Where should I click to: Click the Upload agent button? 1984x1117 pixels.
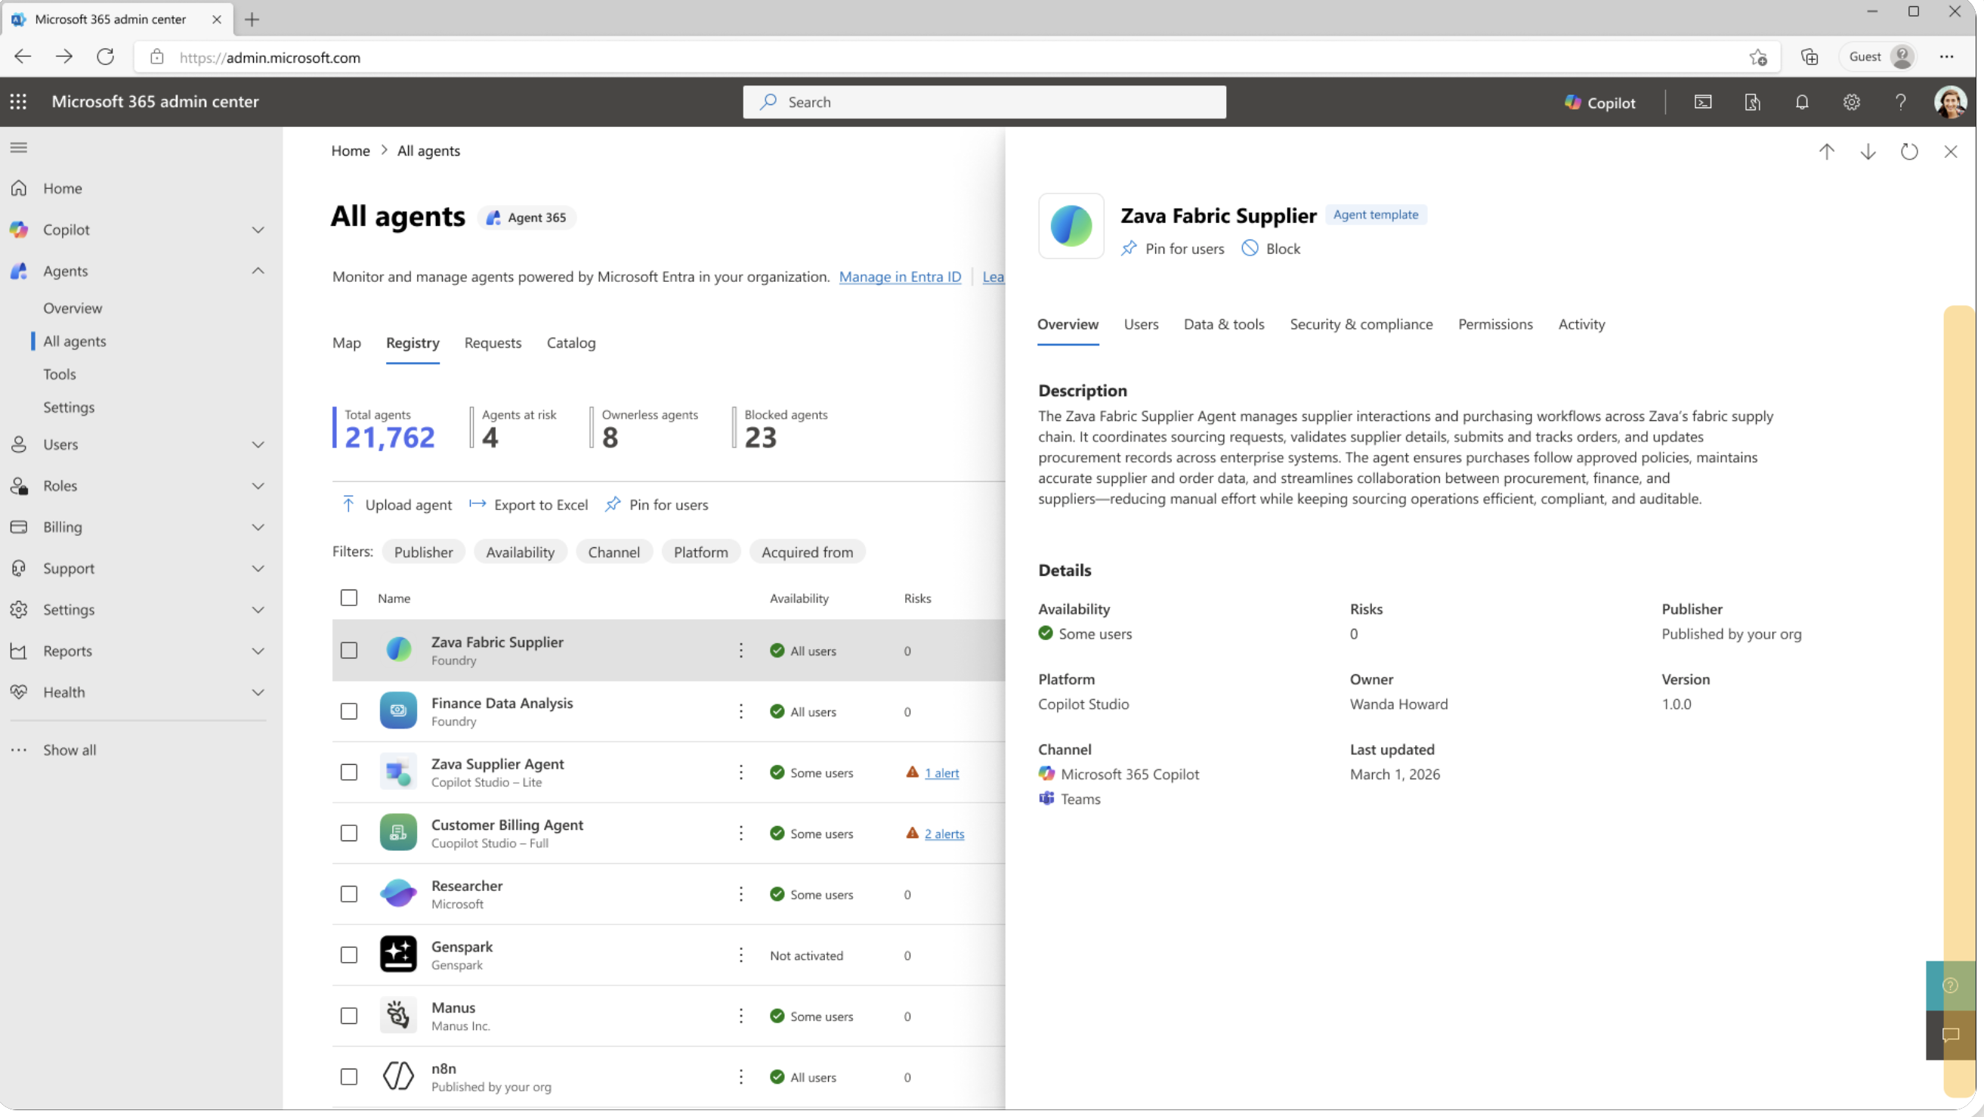(396, 505)
